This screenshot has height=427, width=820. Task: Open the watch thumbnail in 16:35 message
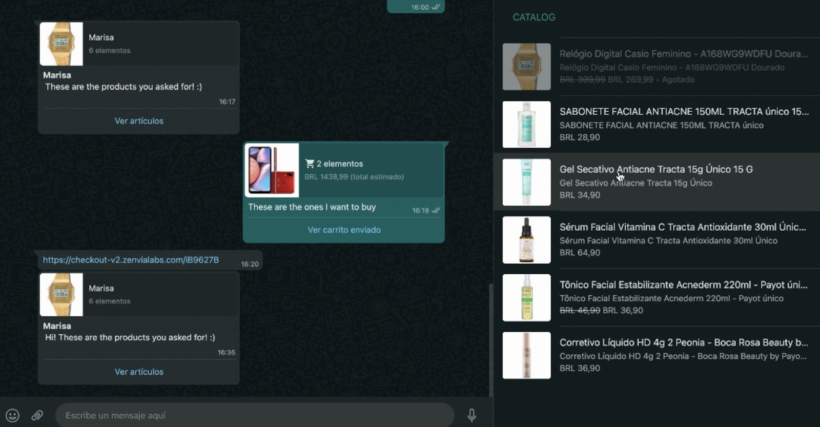click(61, 295)
